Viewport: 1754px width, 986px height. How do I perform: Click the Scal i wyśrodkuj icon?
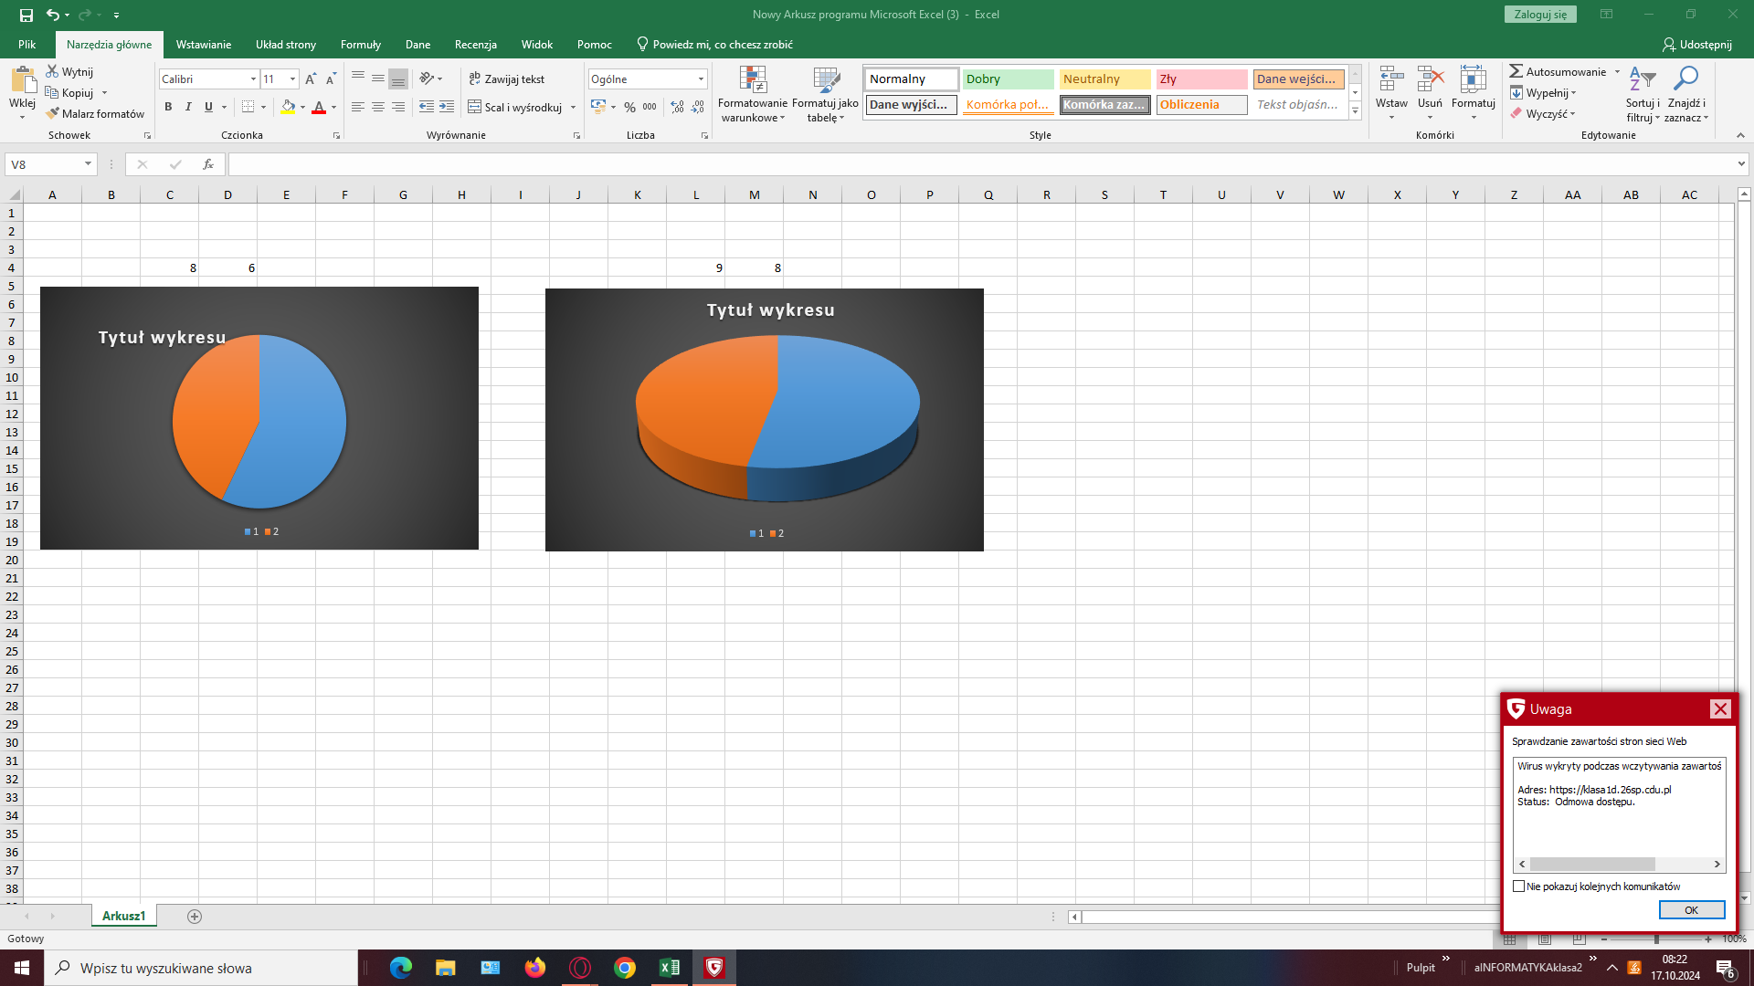tap(475, 107)
